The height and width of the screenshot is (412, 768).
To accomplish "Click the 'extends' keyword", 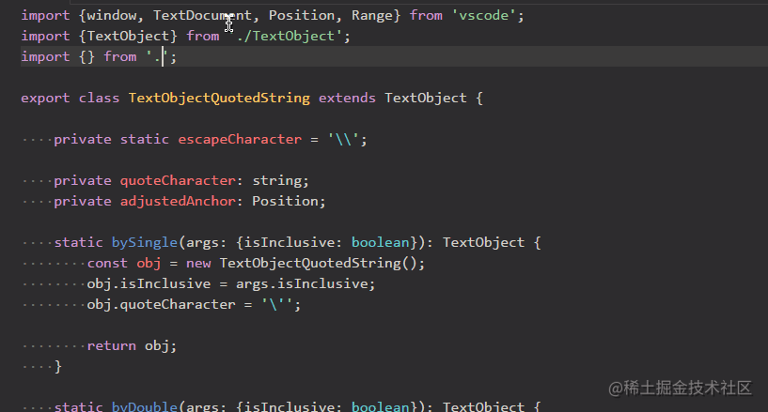I will coord(347,98).
